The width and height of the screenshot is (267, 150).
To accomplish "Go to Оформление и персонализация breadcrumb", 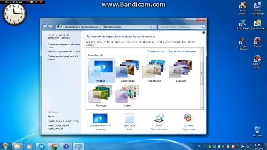I will [81, 27].
